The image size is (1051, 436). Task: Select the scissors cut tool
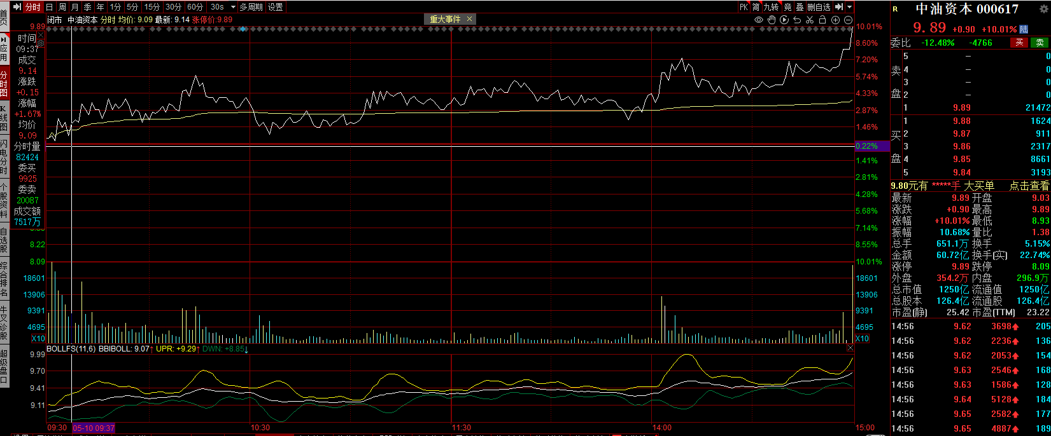coord(810,20)
